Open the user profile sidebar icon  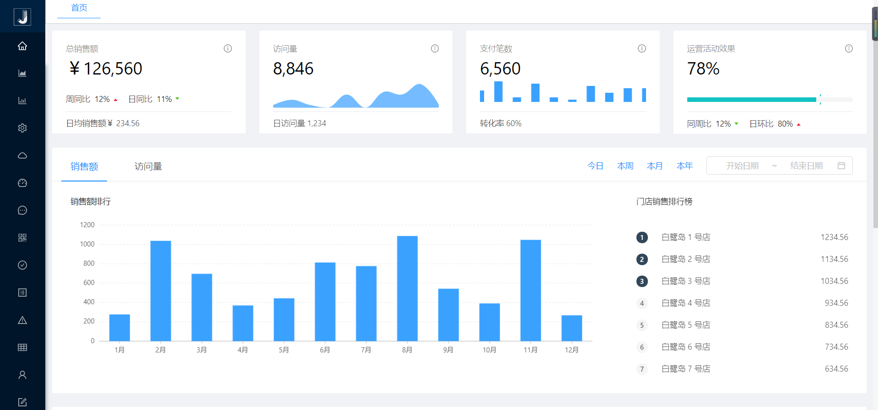(22, 375)
